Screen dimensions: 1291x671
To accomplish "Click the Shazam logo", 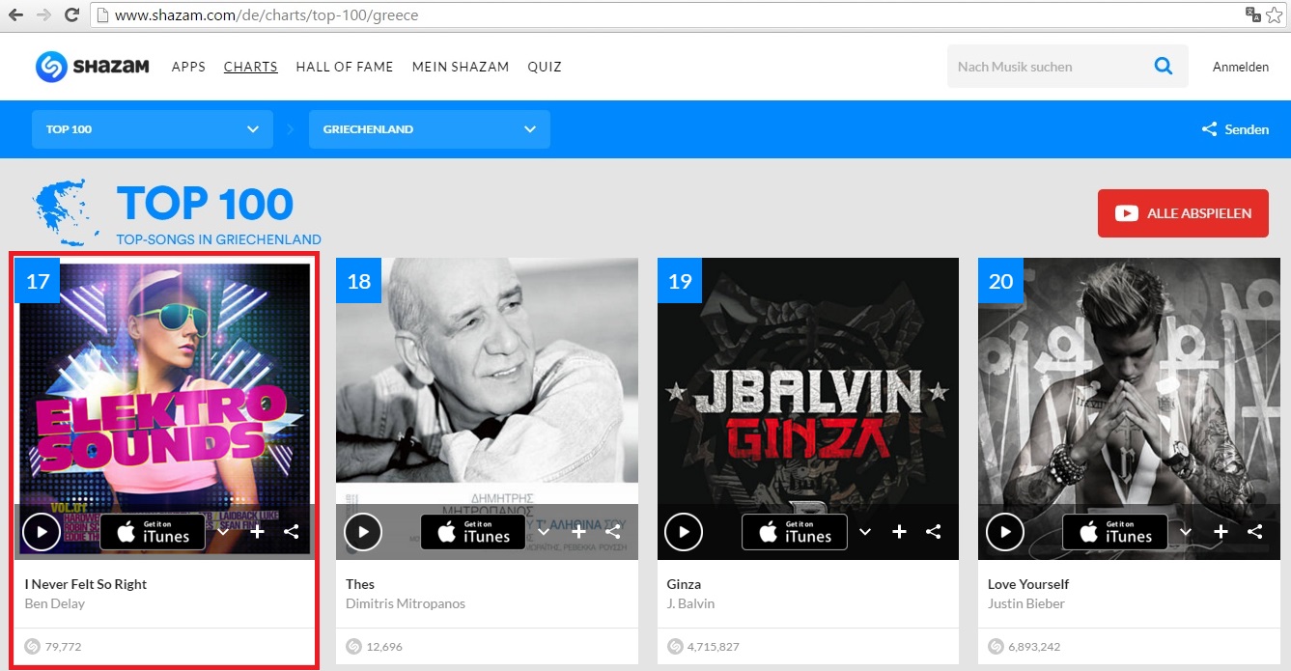I will pos(93,67).
